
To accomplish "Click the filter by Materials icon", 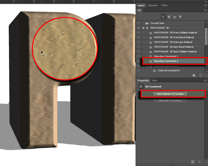I will pos(174,17).
